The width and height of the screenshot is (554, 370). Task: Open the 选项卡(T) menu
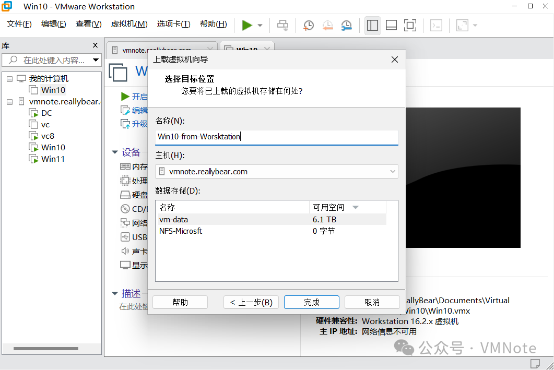173,24
